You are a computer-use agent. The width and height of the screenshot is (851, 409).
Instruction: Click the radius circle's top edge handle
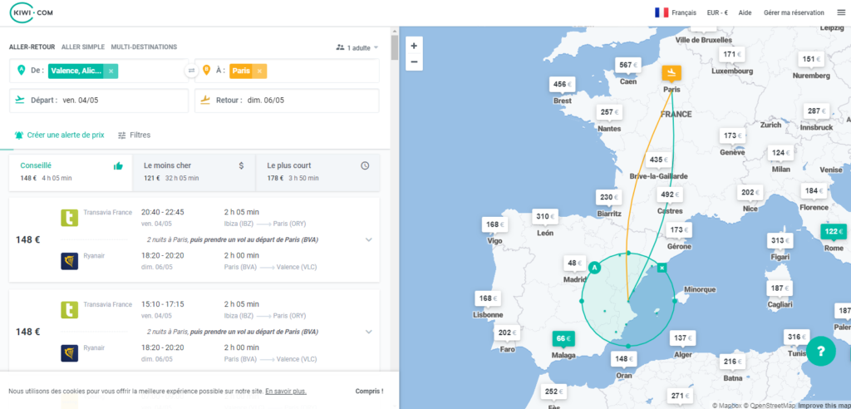coord(628,253)
